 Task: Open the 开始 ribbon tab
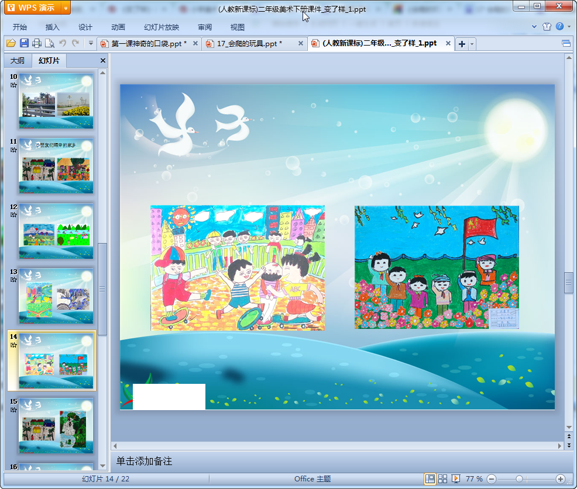tap(19, 27)
